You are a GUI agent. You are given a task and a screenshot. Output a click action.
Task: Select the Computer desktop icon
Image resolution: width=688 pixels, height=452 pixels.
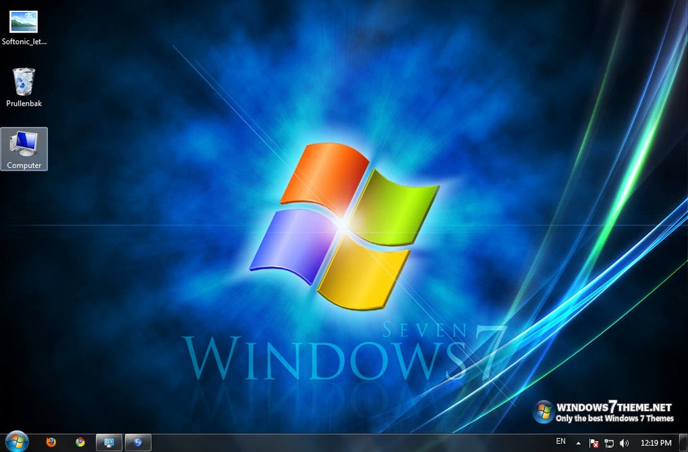pyautogui.click(x=24, y=149)
